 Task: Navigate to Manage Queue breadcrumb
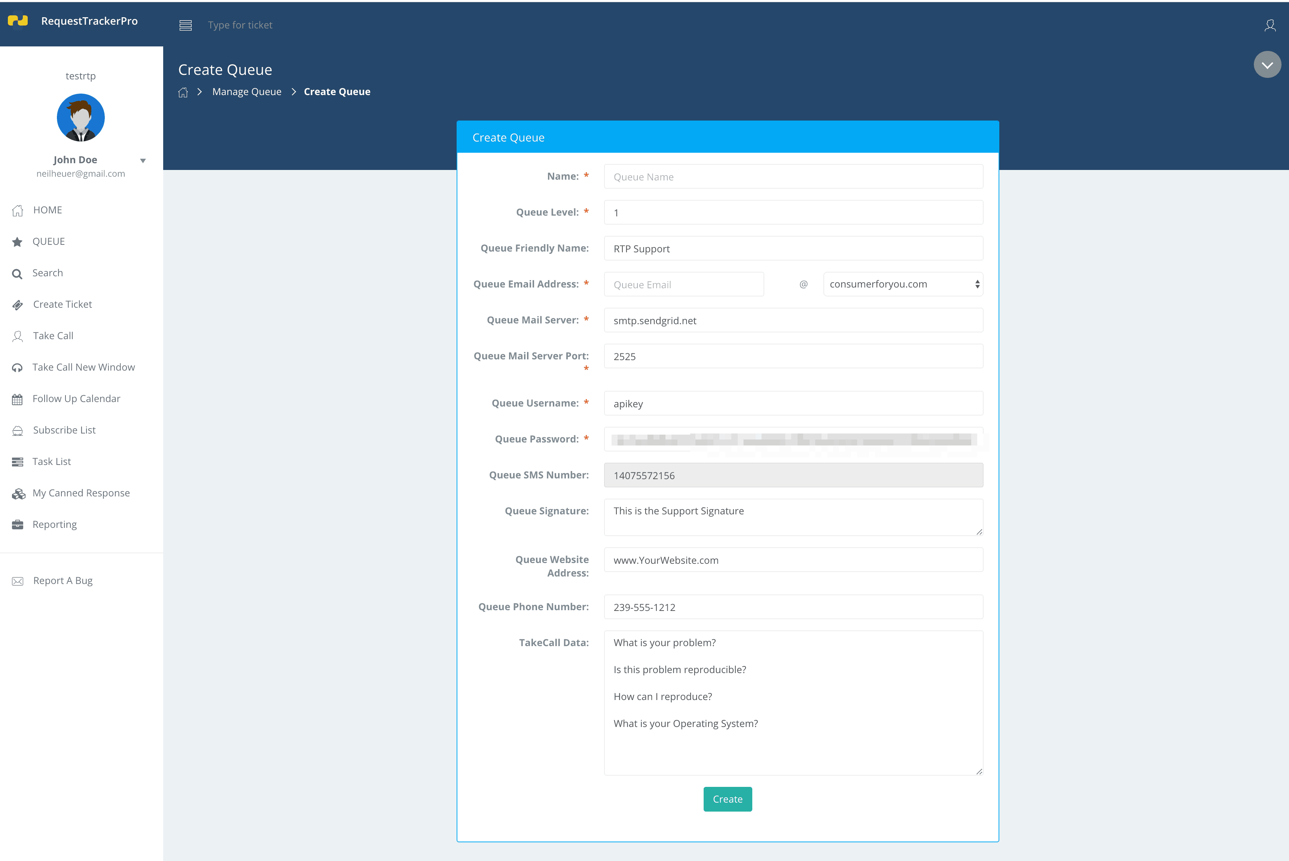point(247,91)
